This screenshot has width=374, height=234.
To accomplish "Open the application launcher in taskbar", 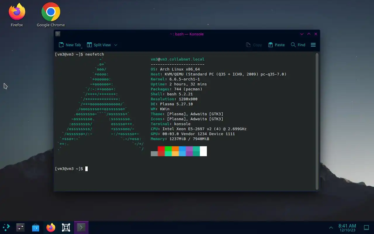I will [6, 227].
